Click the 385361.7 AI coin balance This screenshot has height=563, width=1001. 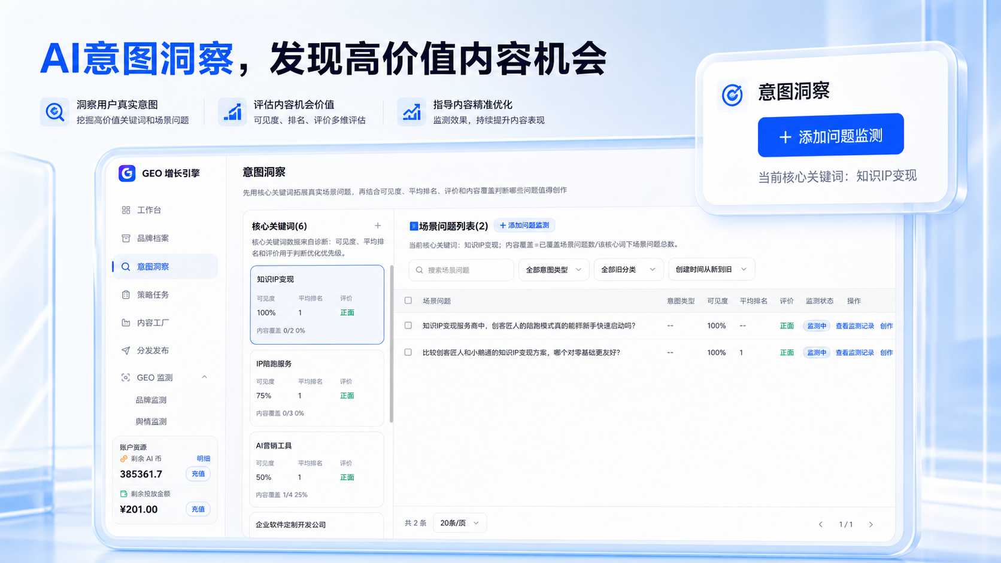[x=141, y=474]
